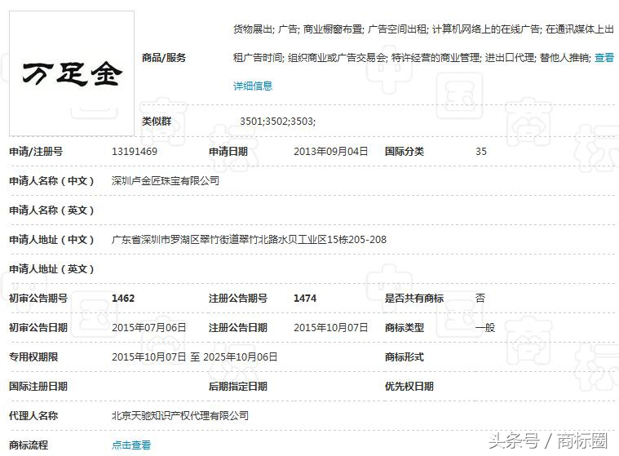Click the 否 value for shared trademark
Image resolution: width=619 pixels, height=456 pixels.
[480, 298]
